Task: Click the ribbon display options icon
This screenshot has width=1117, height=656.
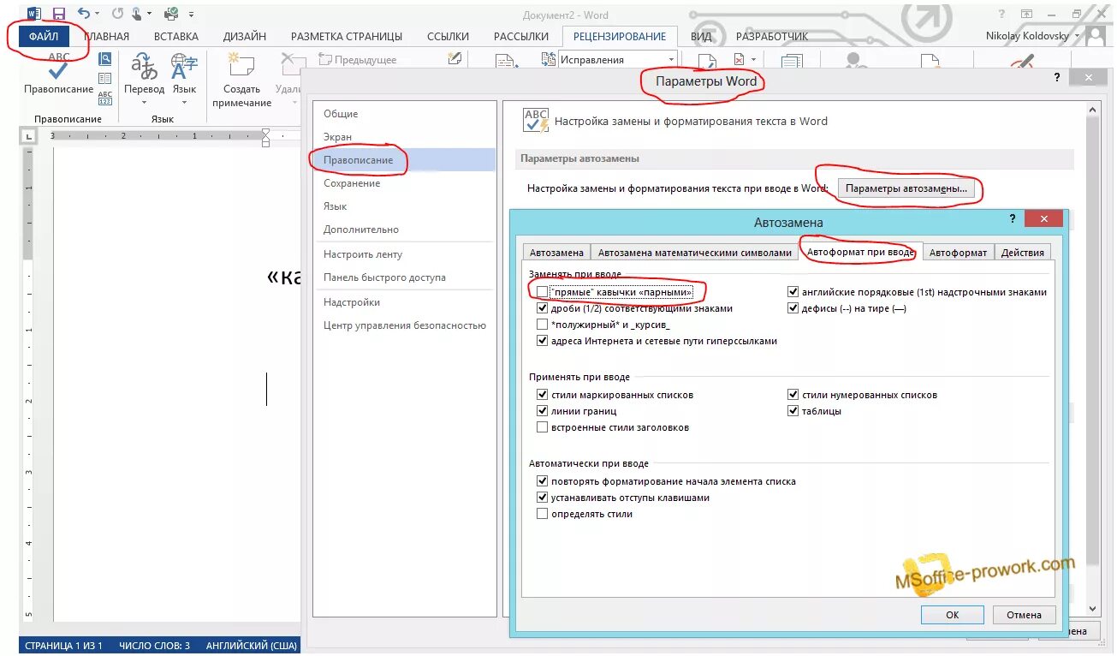Action: [1028, 15]
